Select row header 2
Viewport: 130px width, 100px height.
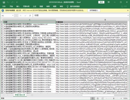coord(2,24)
